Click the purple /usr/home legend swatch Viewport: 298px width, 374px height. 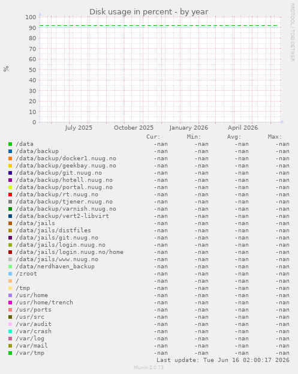10,295
